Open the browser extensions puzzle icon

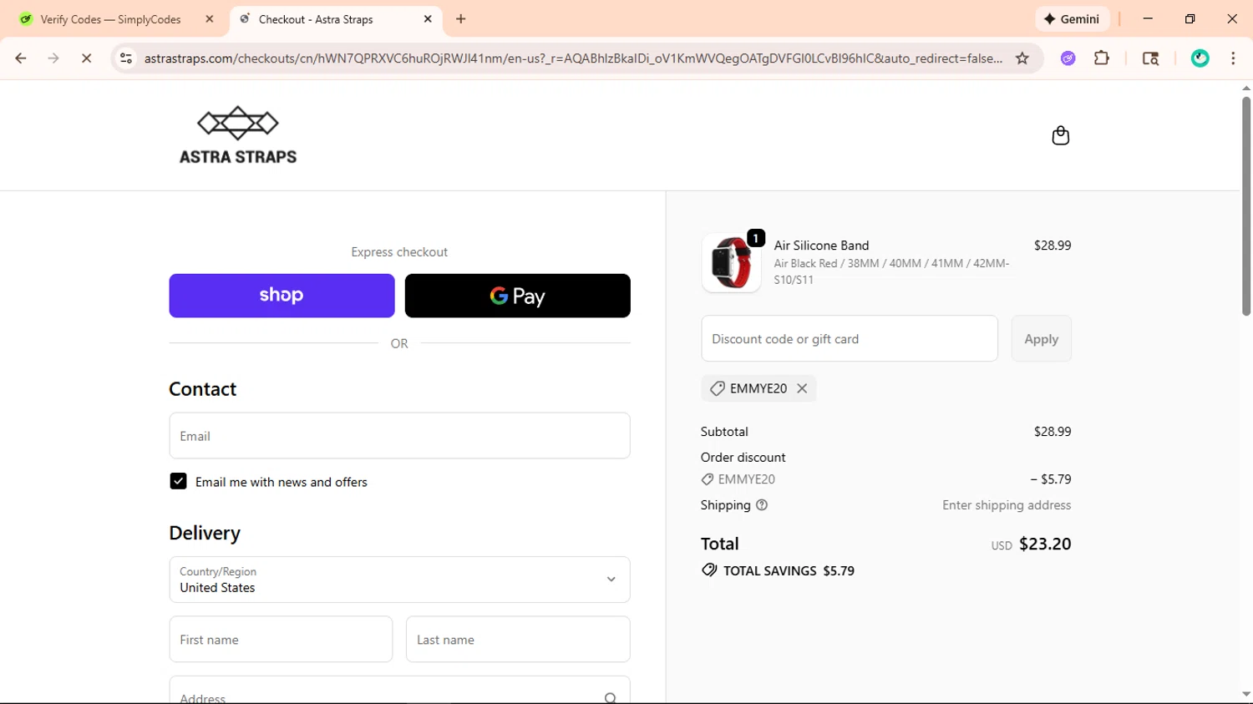pyautogui.click(x=1102, y=58)
